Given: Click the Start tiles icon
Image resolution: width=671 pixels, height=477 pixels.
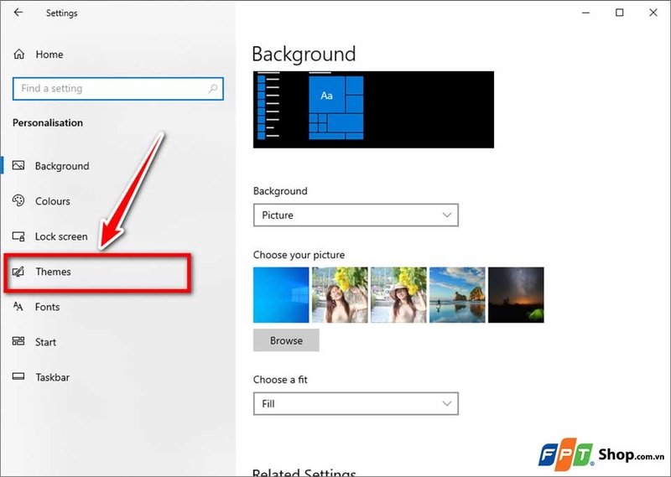Looking at the screenshot, I should click(x=18, y=341).
